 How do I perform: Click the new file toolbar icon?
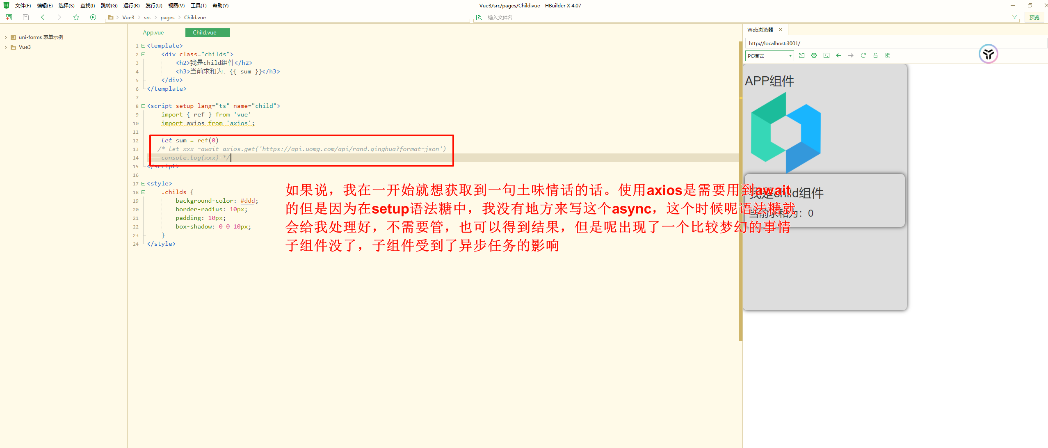click(x=9, y=17)
